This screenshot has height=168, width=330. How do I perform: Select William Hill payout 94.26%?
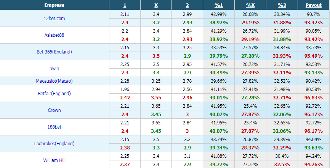click(314, 165)
